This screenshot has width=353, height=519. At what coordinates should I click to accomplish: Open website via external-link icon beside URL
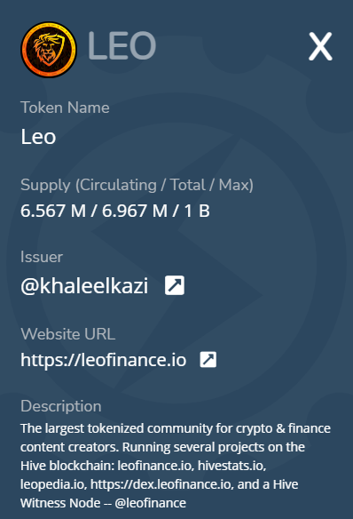(208, 359)
